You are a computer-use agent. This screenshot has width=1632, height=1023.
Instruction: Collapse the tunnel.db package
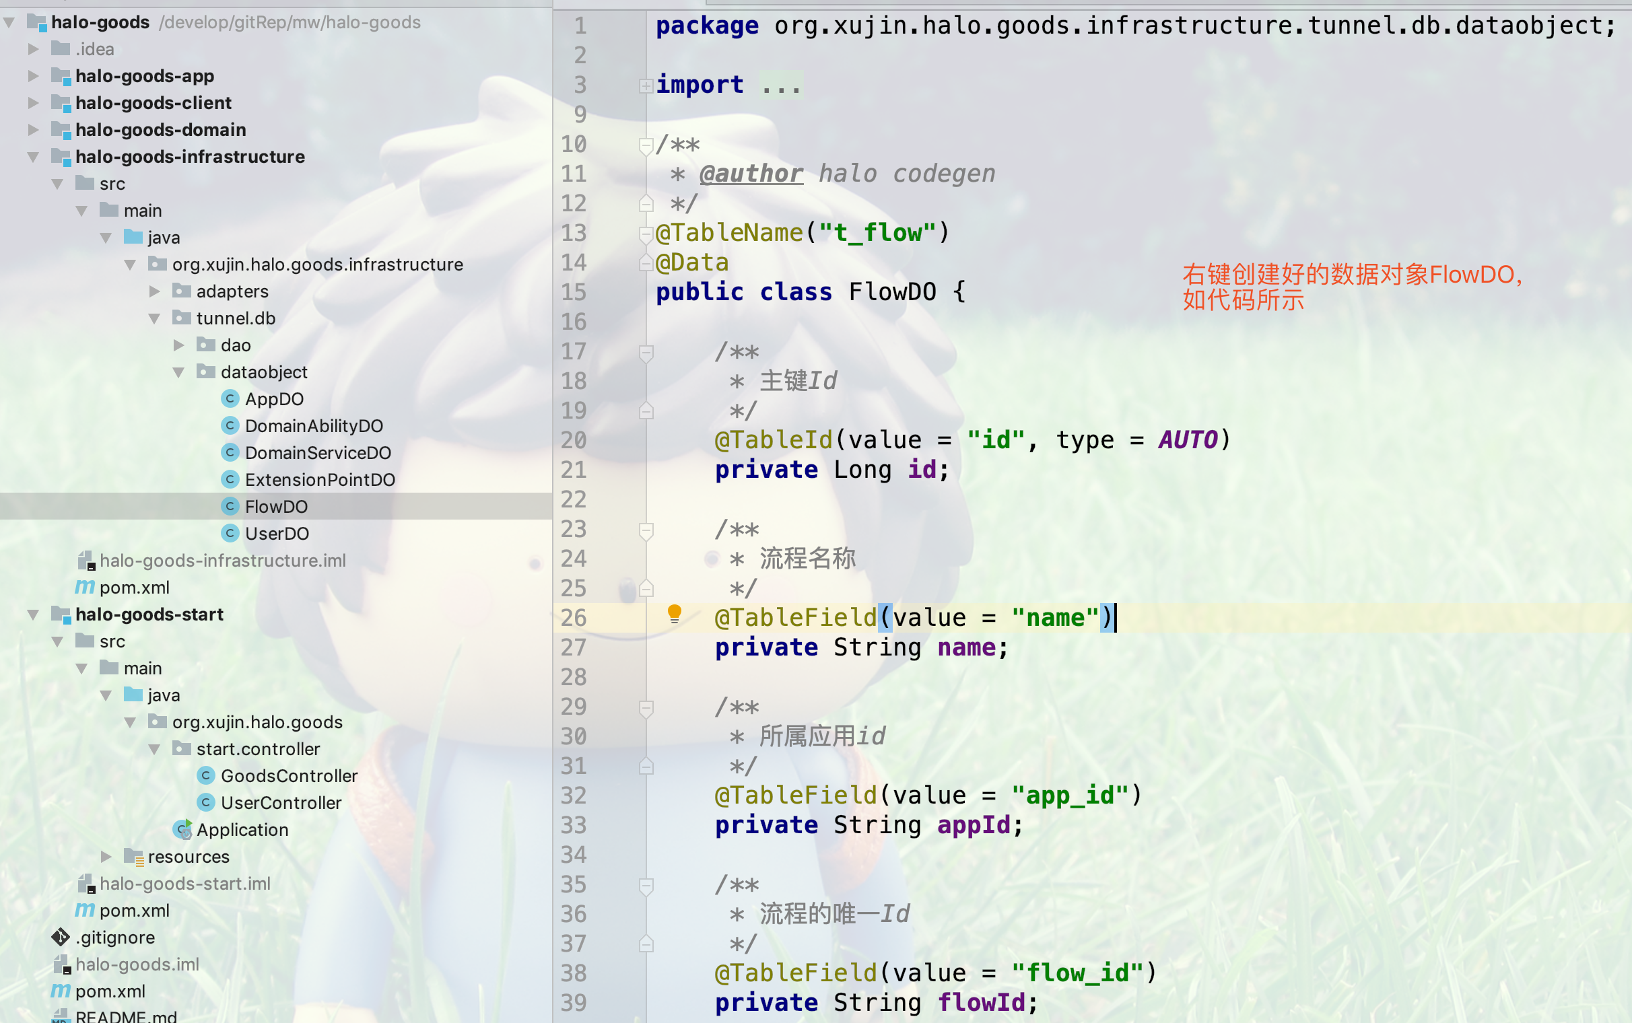point(154,318)
